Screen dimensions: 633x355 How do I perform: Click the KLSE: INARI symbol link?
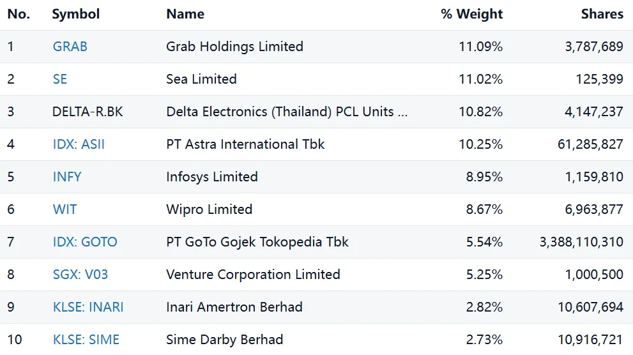[x=88, y=307]
